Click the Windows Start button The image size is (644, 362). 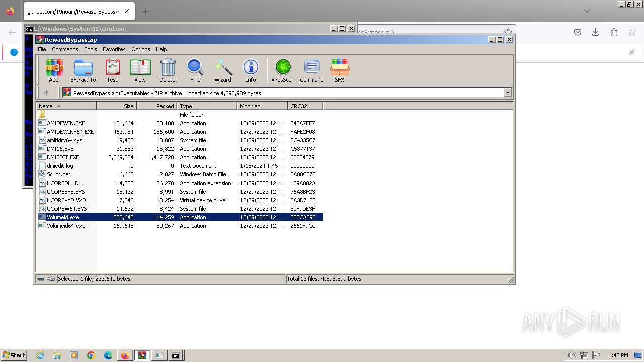(x=14, y=355)
